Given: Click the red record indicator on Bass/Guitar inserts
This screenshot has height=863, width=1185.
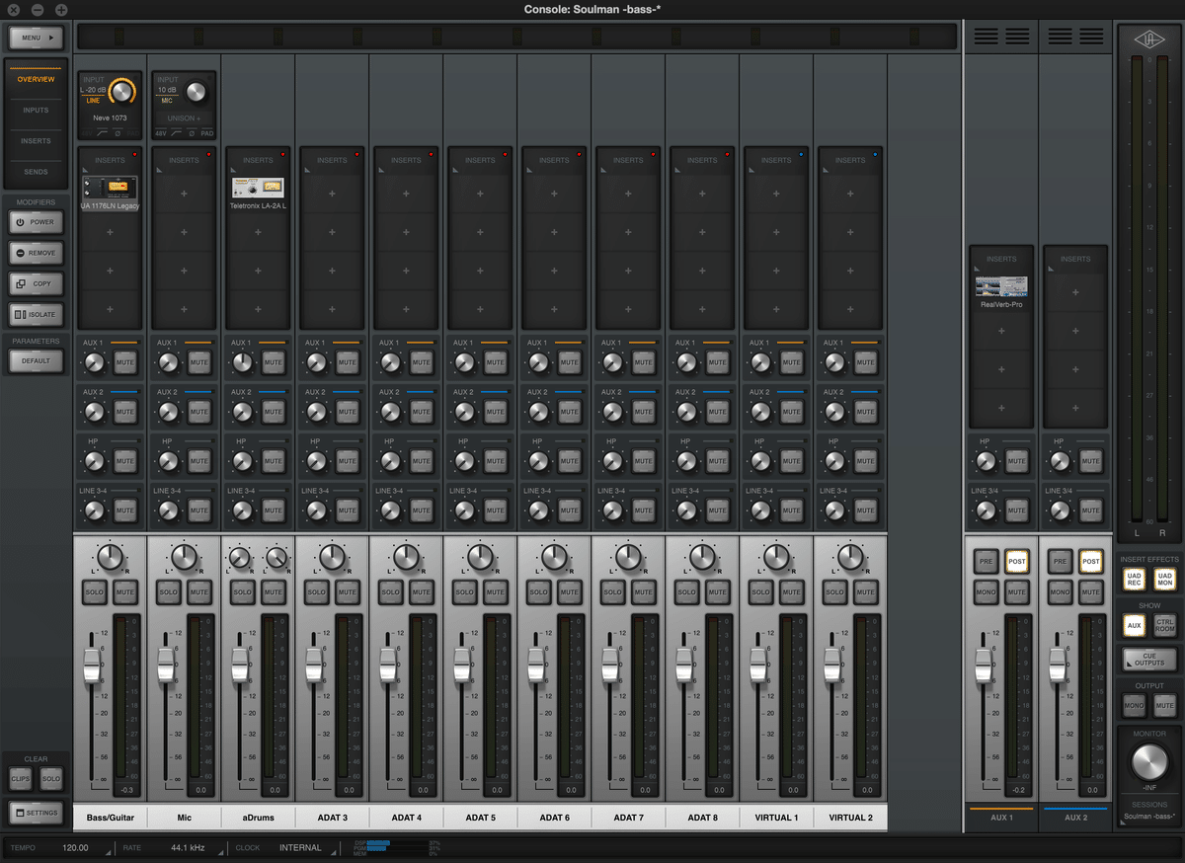Looking at the screenshot, I should pyautogui.click(x=134, y=155).
